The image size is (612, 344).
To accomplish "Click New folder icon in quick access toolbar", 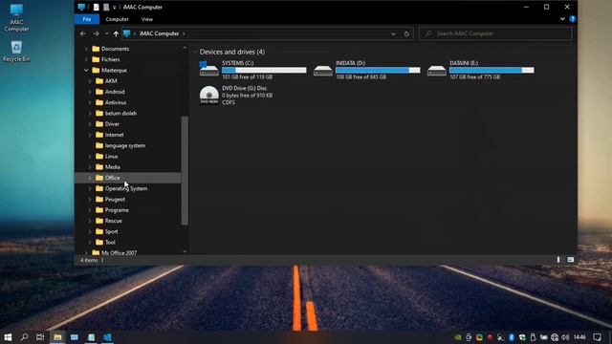I will pos(106,7).
